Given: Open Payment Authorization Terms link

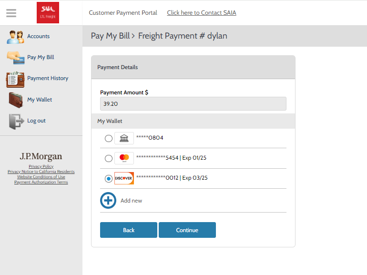Looking at the screenshot, I should 41,182.
